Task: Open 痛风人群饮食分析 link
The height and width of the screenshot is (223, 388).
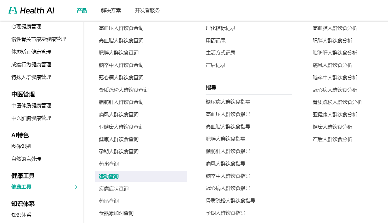Action: coord(332,65)
